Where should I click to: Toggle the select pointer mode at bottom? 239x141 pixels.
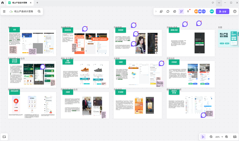click(203, 137)
